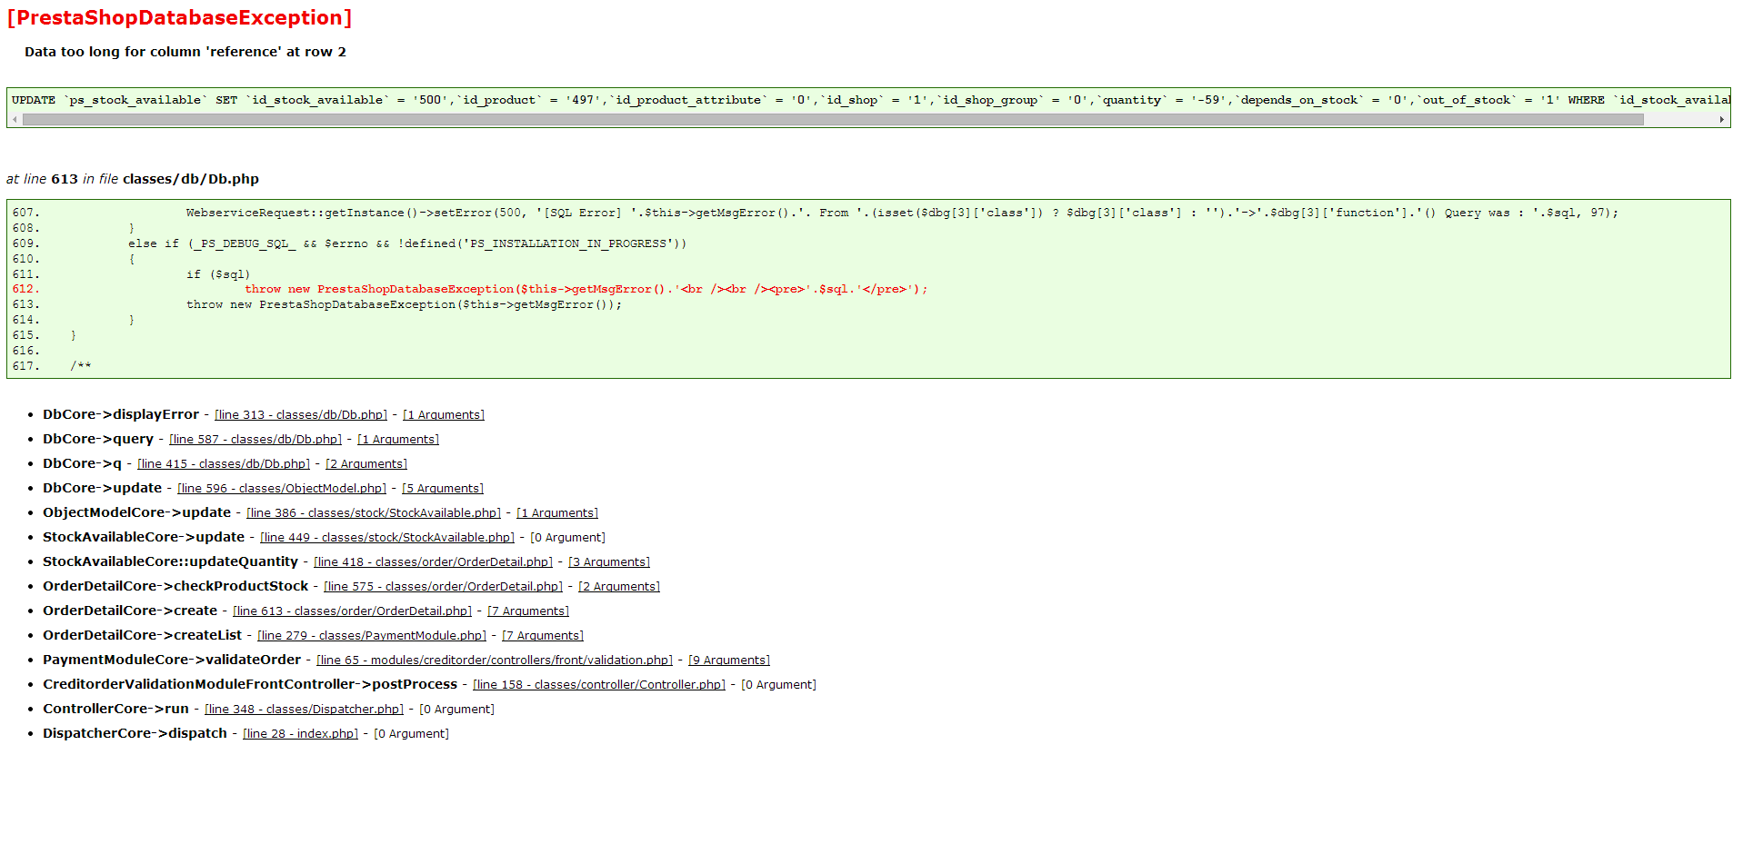This screenshot has width=1743, height=854.
Task: Open line 28 index.php link
Action: [300, 734]
